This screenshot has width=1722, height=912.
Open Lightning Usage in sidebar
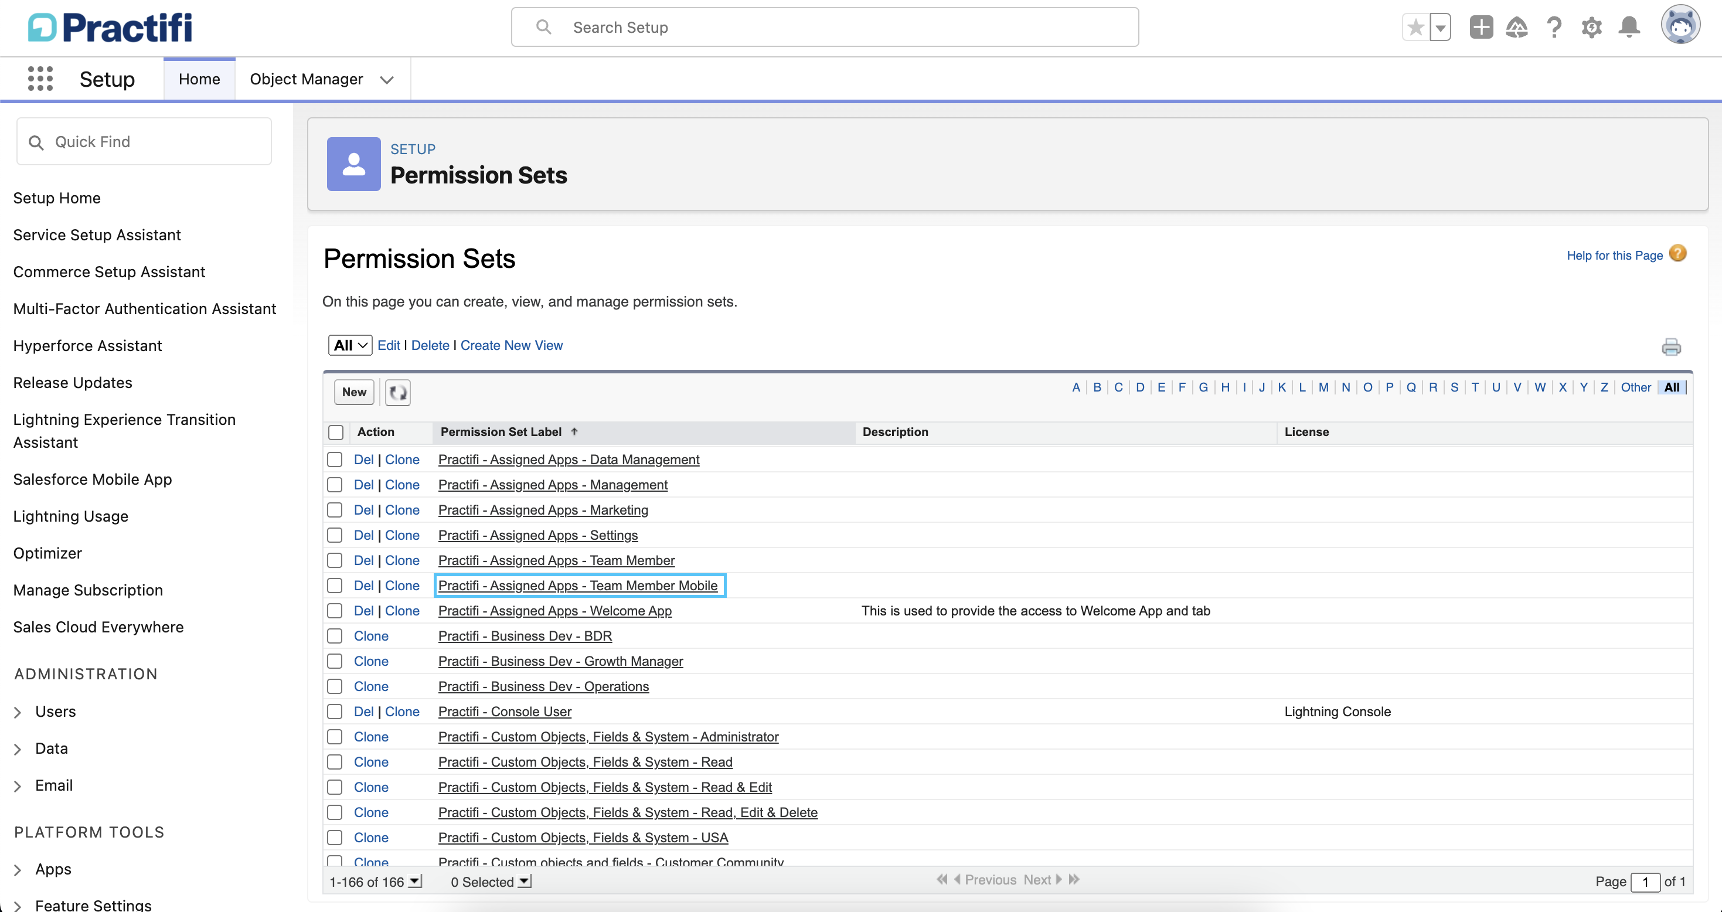point(71,516)
